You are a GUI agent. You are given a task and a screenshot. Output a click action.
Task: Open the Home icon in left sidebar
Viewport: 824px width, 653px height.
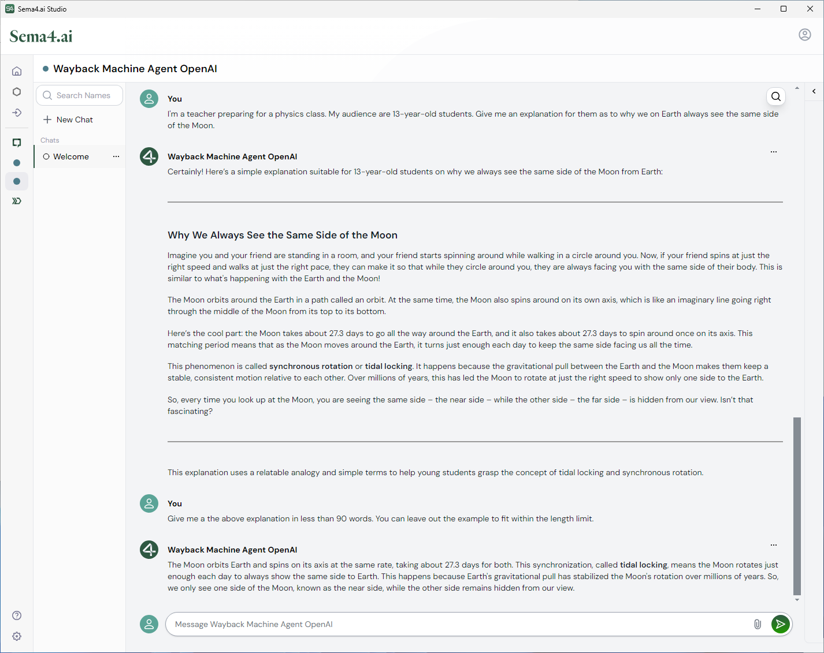17,71
